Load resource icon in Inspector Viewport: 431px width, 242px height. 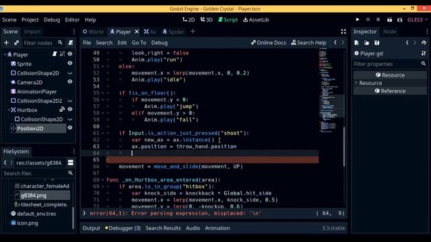click(366, 43)
